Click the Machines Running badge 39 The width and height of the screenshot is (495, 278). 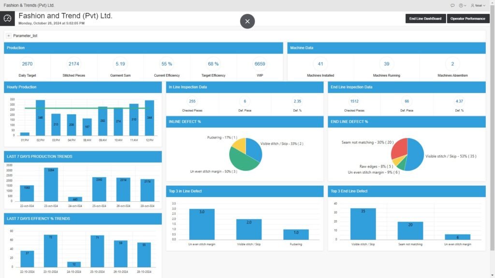(386, 64)
